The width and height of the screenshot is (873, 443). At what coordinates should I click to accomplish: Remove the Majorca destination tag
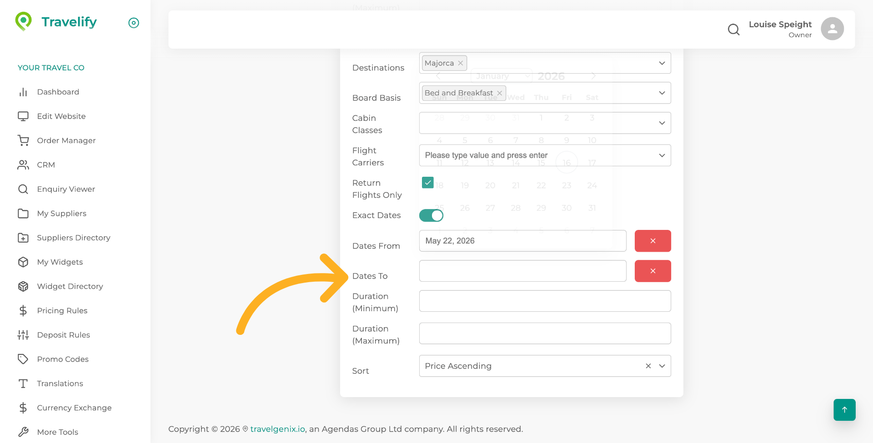coord(461,63)
